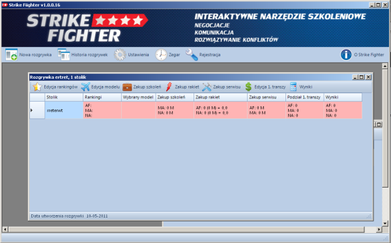Choose the Zegar label
Viewport: 391px width, 243px height.
(x=174, y=55)
